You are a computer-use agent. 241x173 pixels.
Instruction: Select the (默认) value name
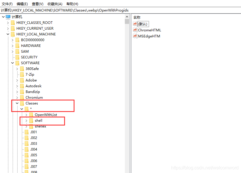pos(143,24)
